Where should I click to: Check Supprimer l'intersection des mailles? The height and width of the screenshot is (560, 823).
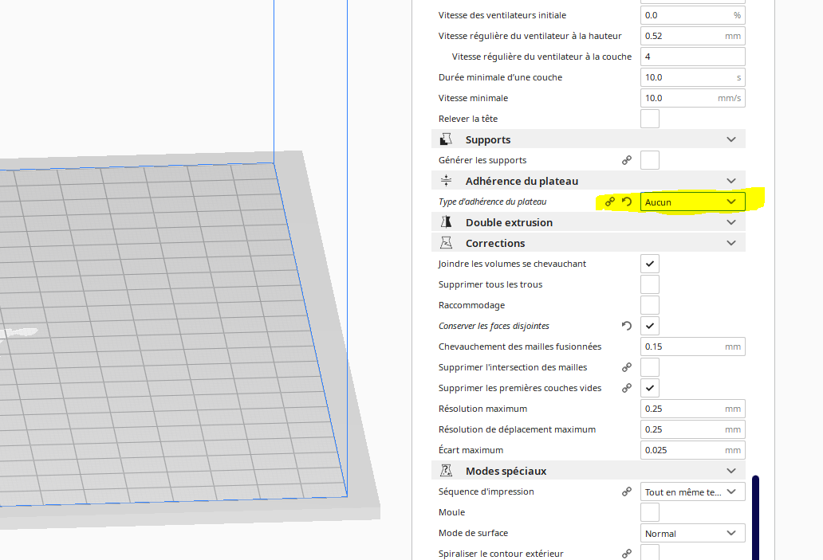click(650, 367)
